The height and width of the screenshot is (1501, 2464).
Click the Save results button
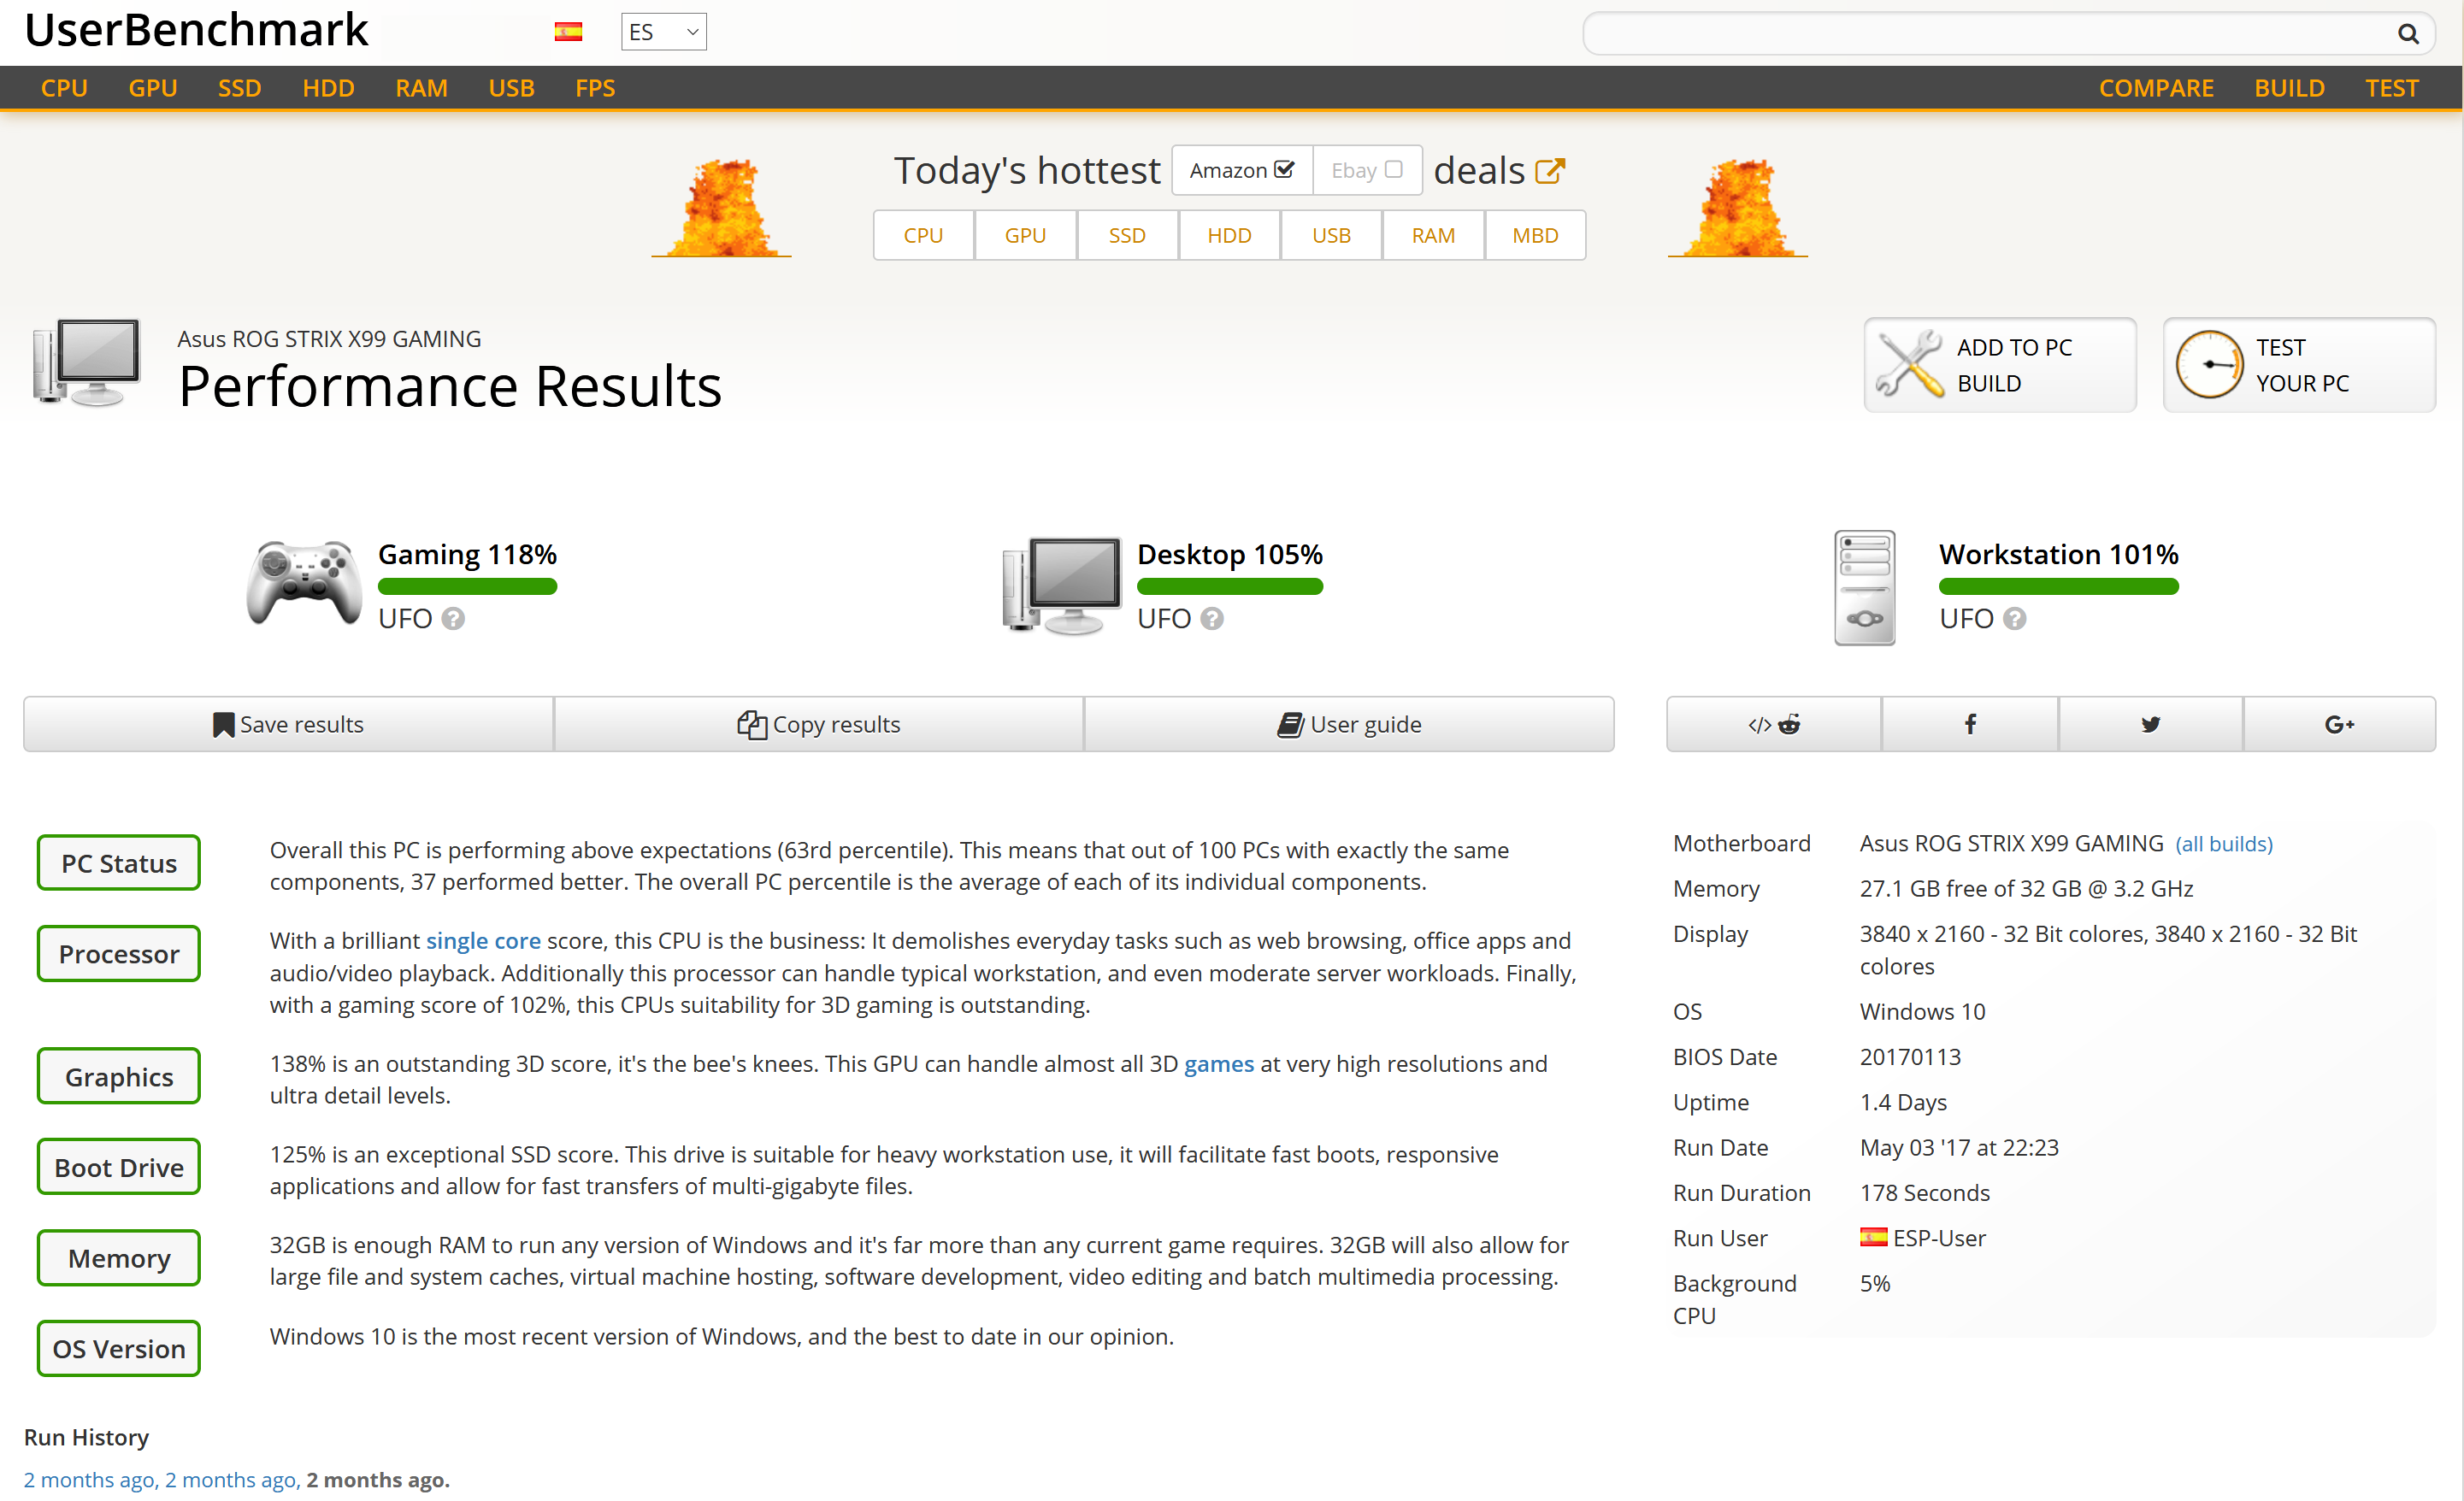[288, 724]
